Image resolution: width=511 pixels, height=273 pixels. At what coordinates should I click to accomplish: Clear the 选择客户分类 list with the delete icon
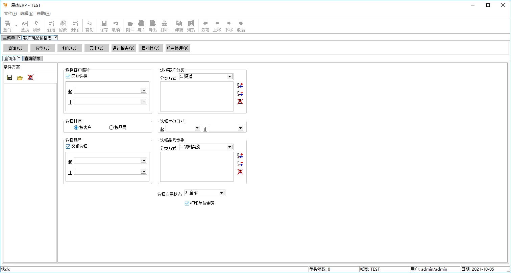pyautogui.click(x=240, y=102)
